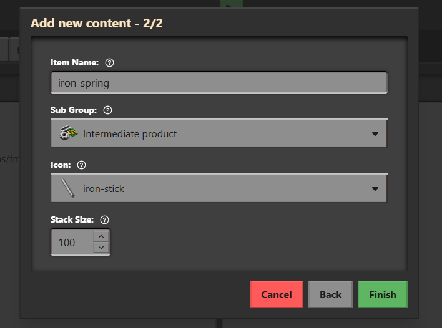Open the Intermediate product selection box
The image size is (442, 328).
coord(219,133)
